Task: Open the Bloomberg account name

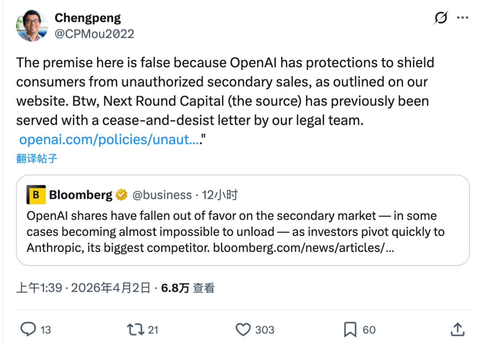Action: (81, 195)
